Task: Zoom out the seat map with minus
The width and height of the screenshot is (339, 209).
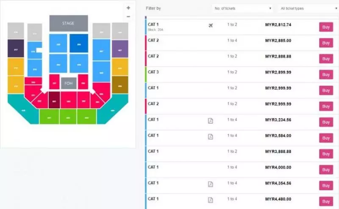Action: point(128,16)
